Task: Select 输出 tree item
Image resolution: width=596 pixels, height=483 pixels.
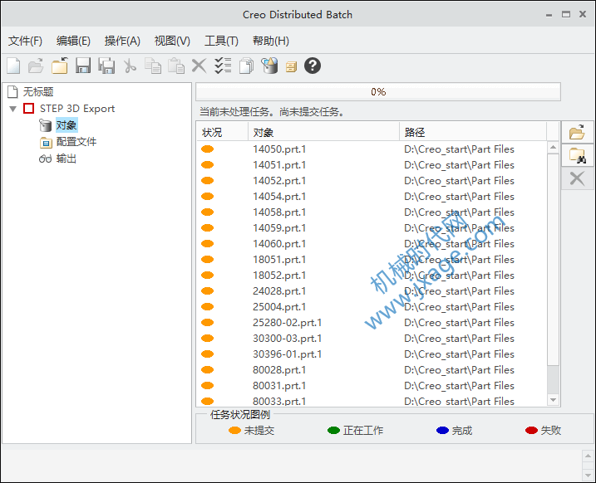Action: (66, 159)
